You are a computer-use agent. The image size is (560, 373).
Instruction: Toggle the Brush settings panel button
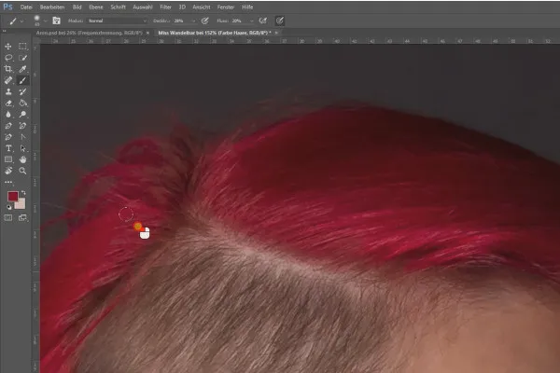(x=56, y=21)
